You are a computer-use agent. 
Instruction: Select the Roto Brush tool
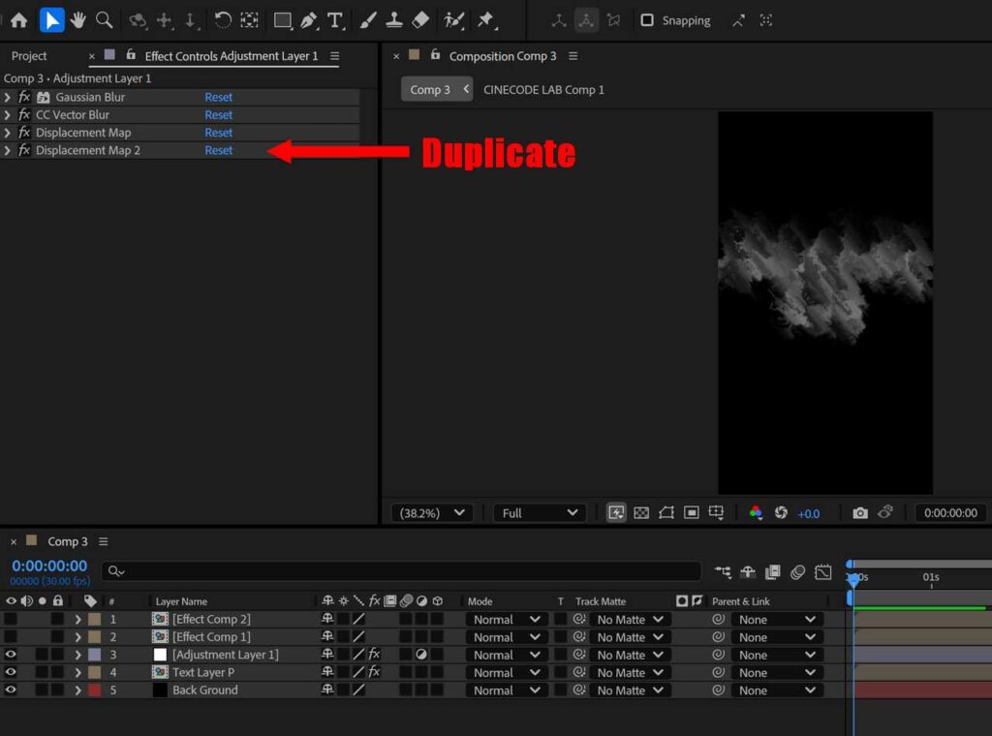click(454, 20)
